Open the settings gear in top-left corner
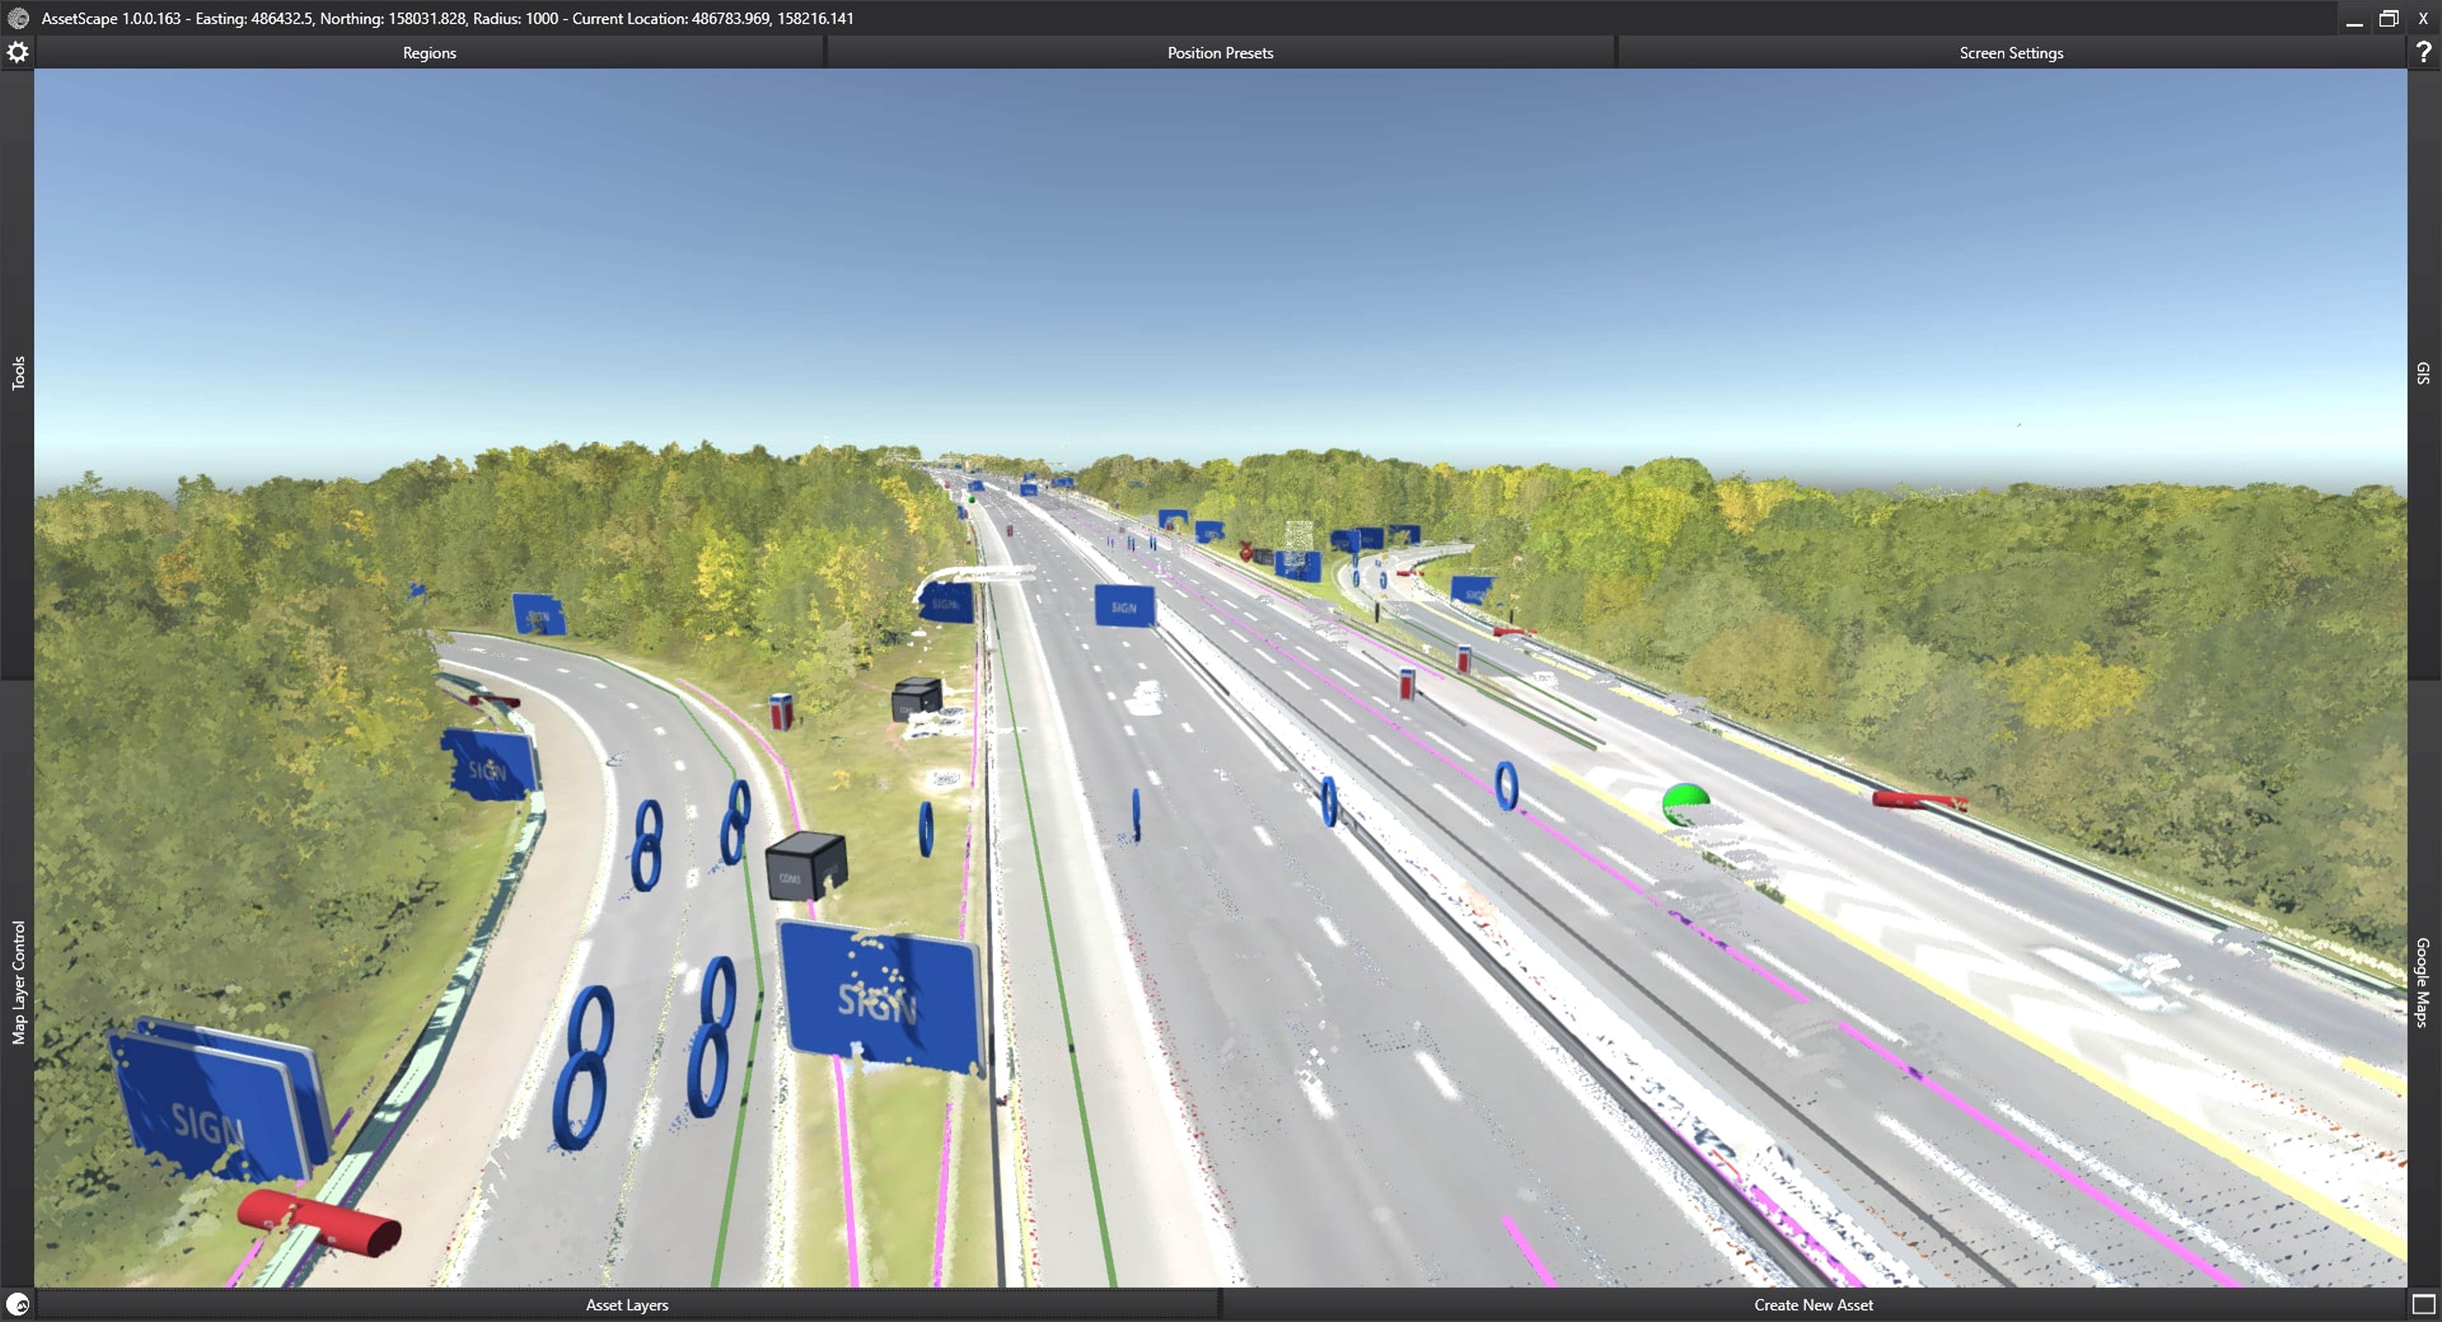The width and height of the screenshot is (2442, 1322). [x=17, y=52]
